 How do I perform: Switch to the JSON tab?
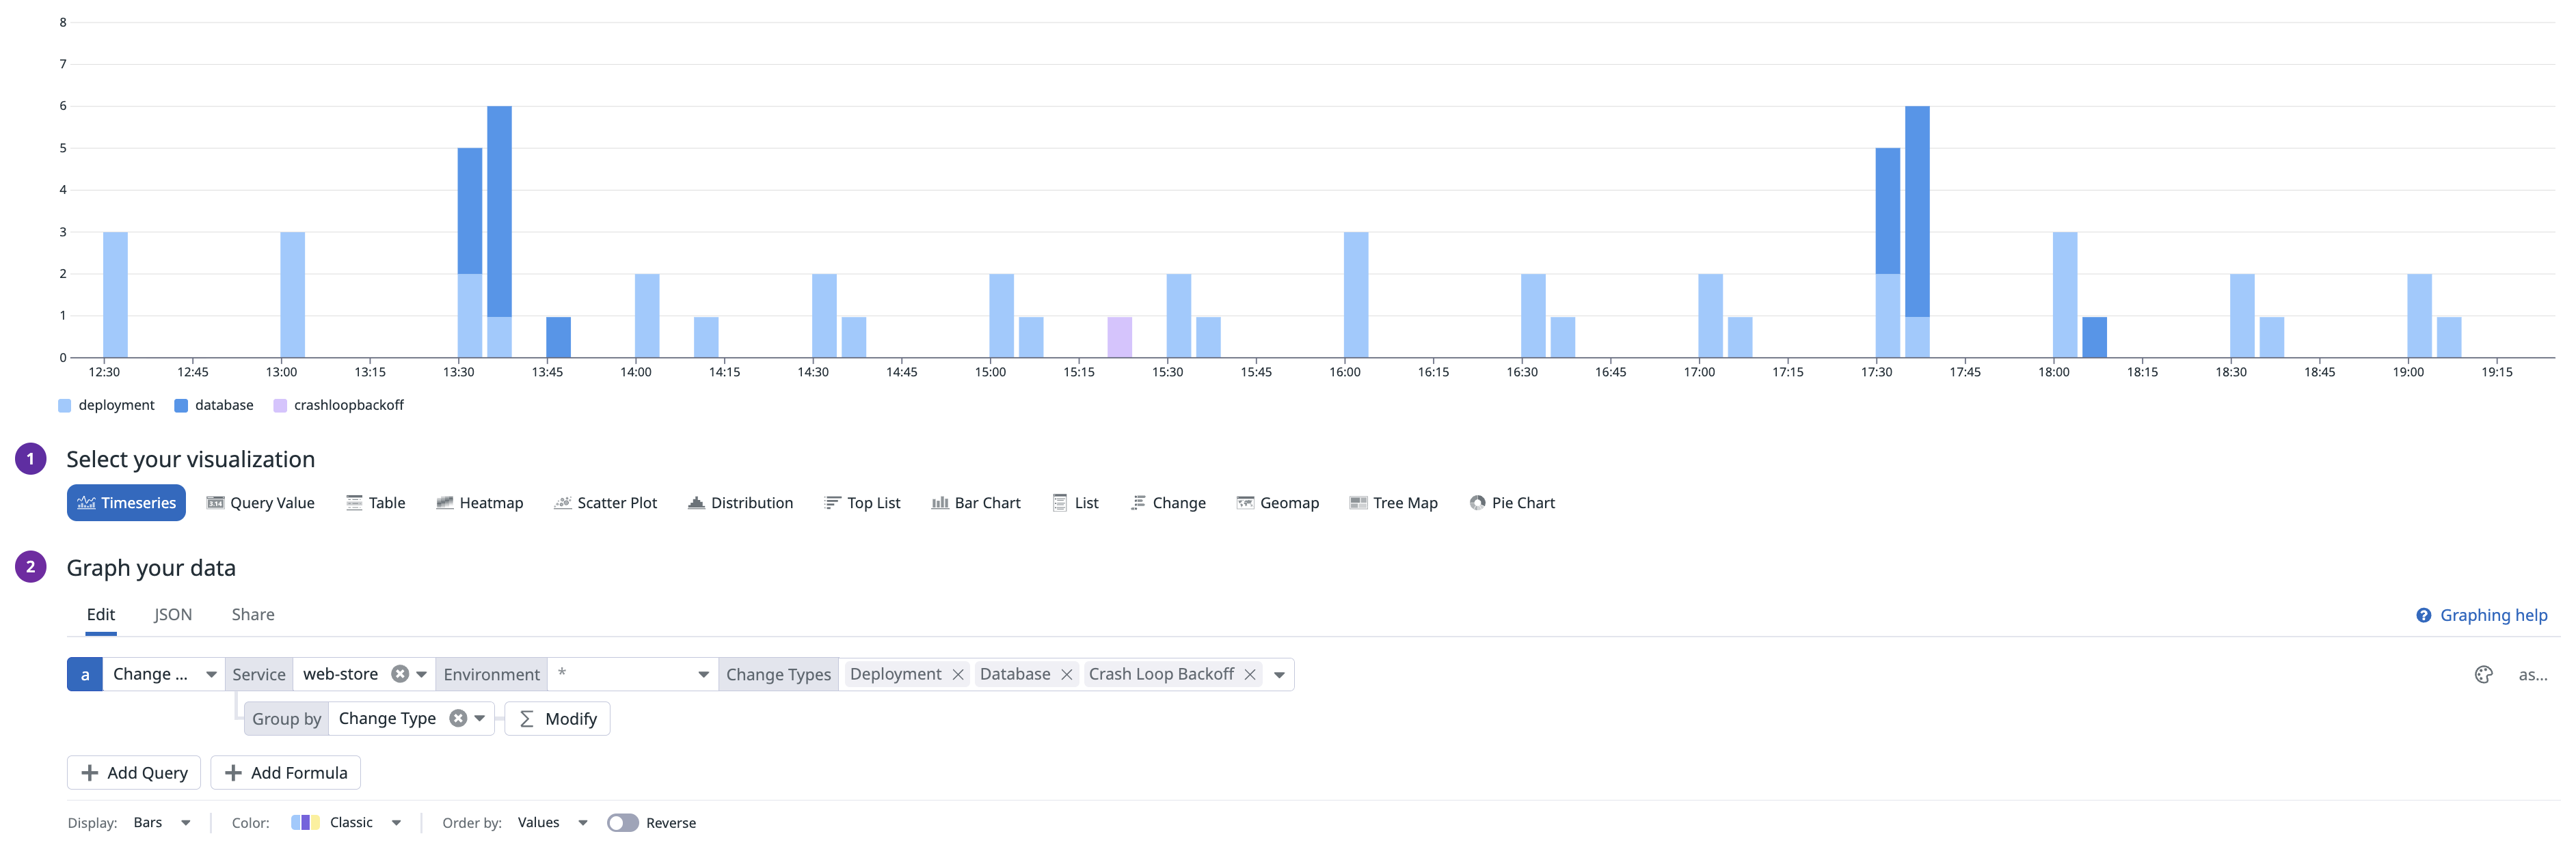point(173,614)
